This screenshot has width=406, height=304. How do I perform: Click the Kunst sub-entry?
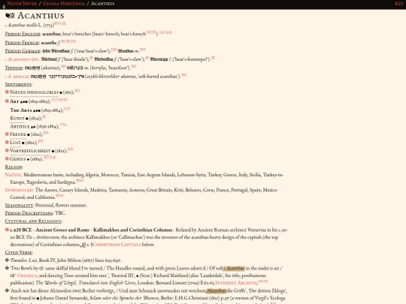click(x=17, y=119)
